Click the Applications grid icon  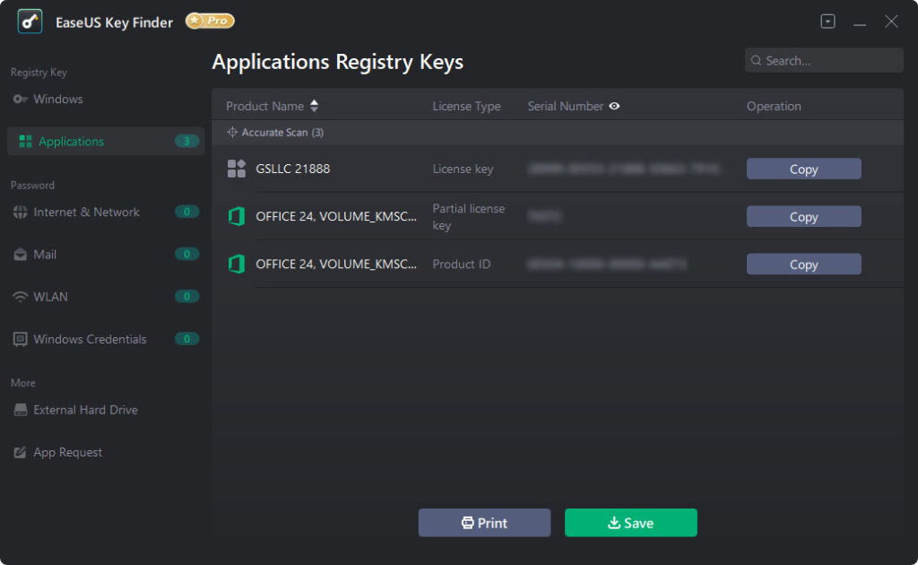point(25,141)
